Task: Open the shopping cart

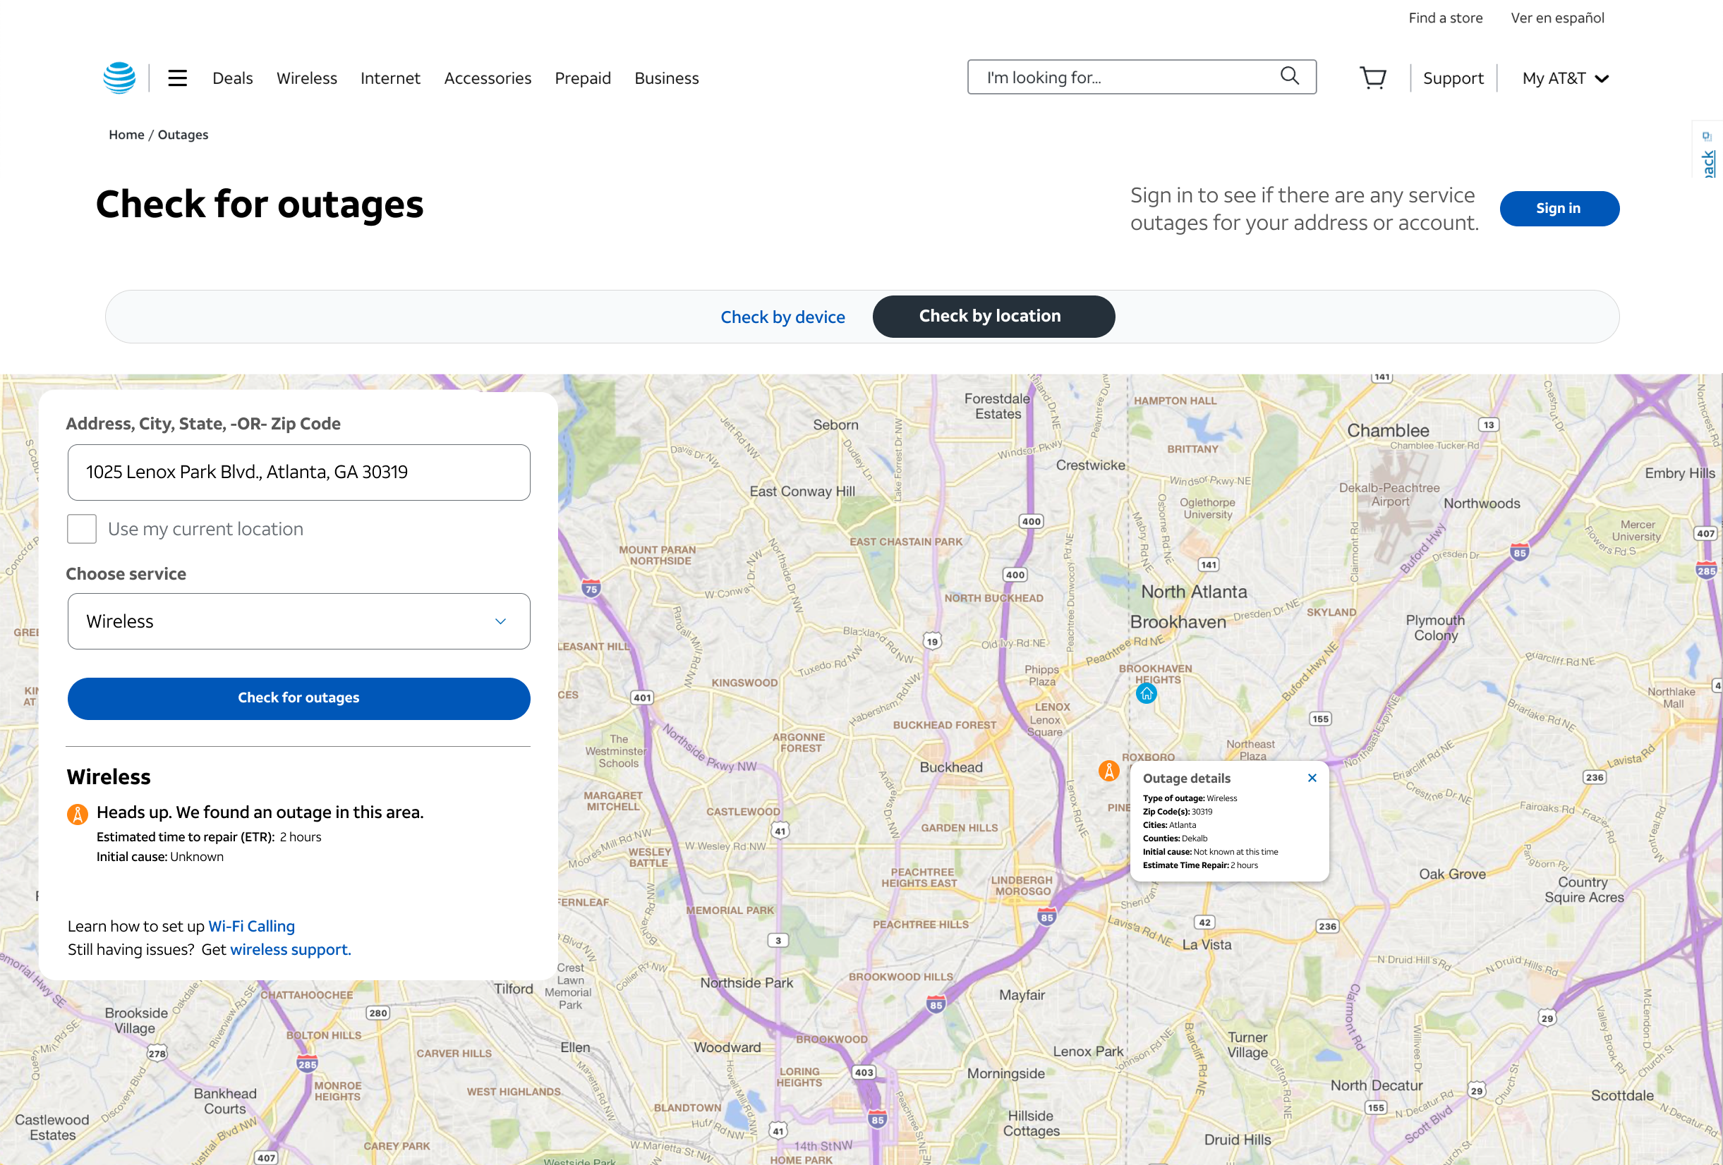Action: [x=1372, y=78]
